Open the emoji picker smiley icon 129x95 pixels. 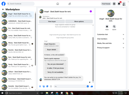[88, 87]
